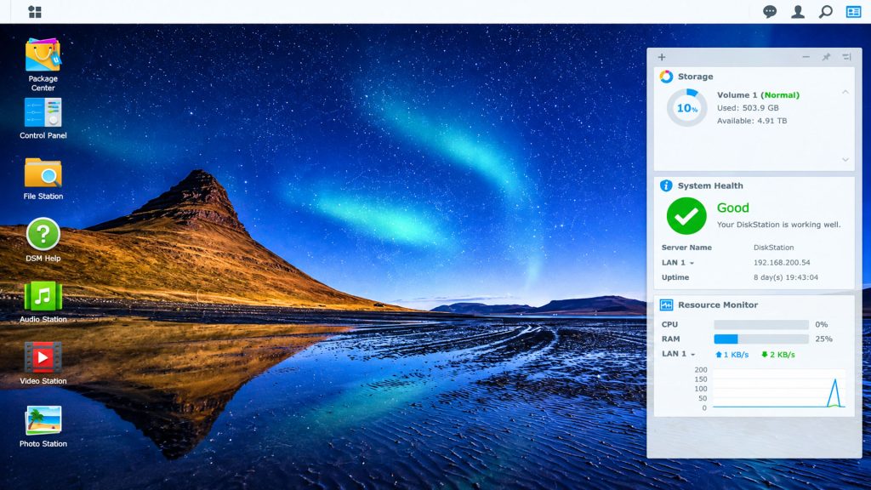Toggle the widgets panel icon
The width and height of the screenshot is (871, 490).
coord(854,12)
